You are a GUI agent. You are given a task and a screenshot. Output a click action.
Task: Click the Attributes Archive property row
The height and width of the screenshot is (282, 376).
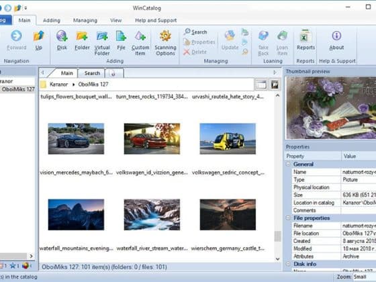[334, 256]
